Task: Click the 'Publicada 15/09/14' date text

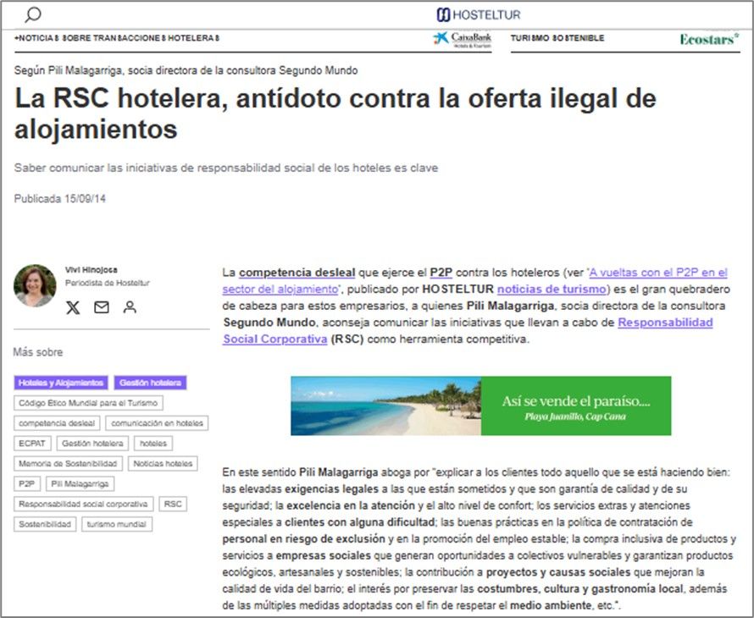Action: click(59, 198)
